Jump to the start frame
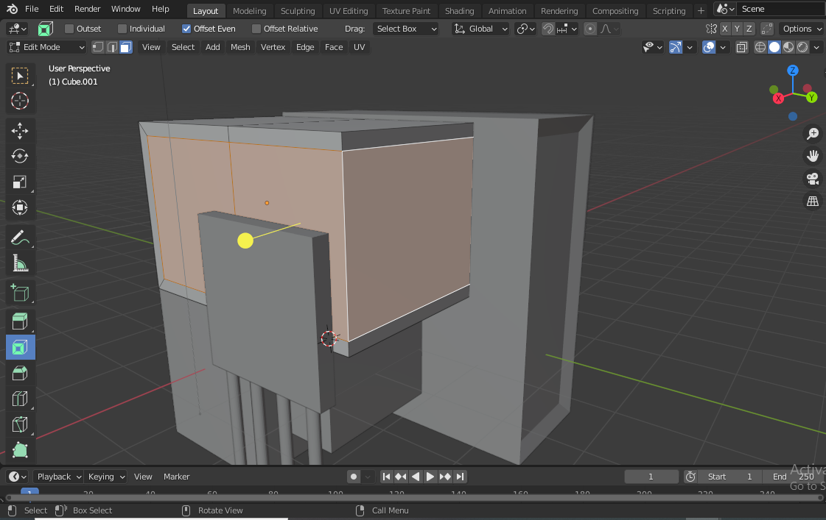The height and width of the screenshot is (520, 826). 386,477
